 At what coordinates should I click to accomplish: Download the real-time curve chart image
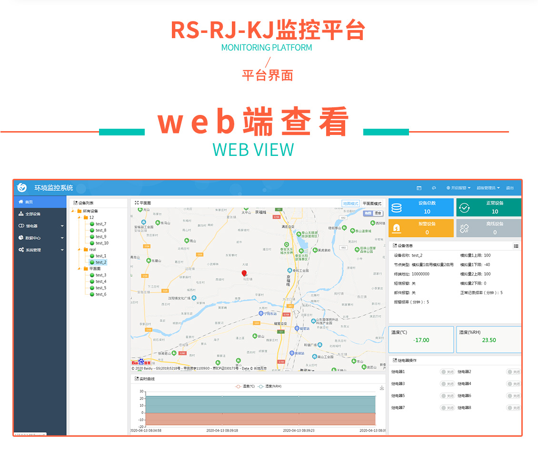coord(381,388)
